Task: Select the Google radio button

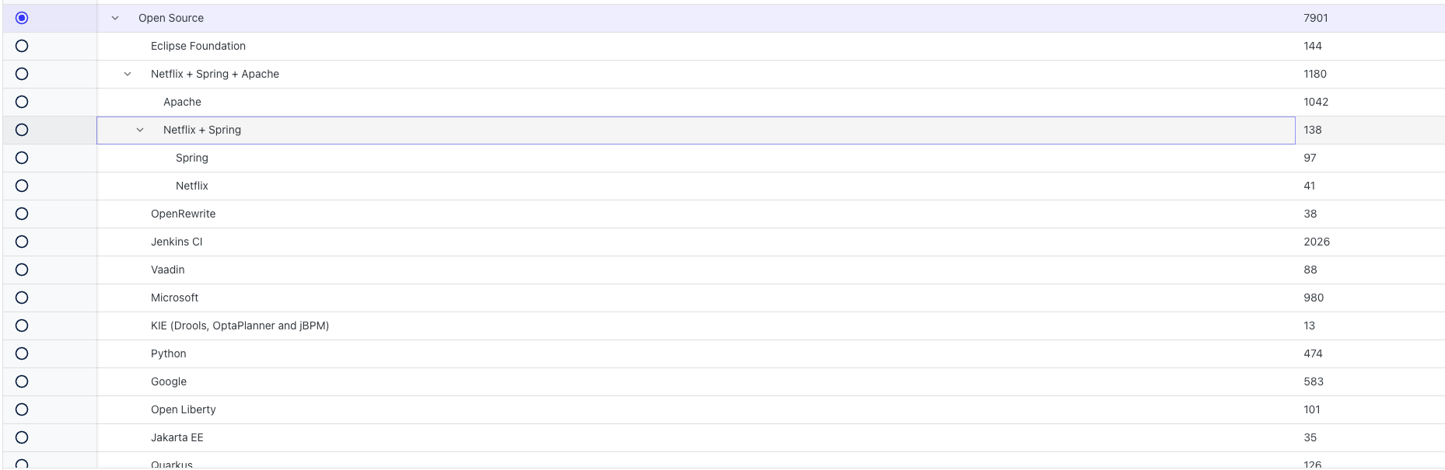Action: pyautogui.click(x=22, y=381)
